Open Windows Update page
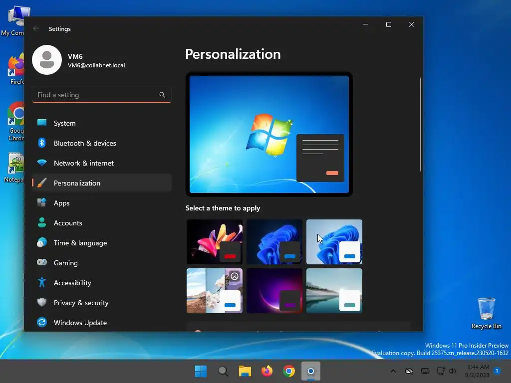511x383 pixels. pos(102,323)
